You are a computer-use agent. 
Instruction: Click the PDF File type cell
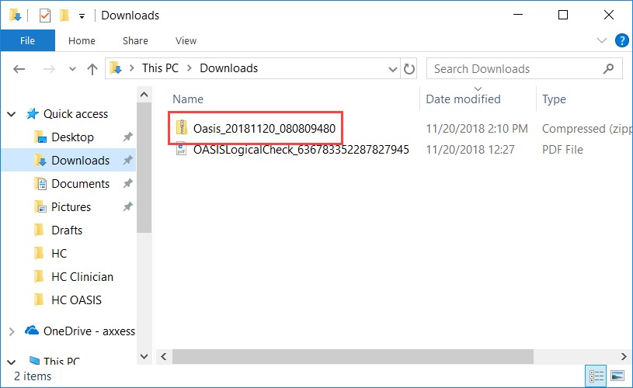(562, 150)
